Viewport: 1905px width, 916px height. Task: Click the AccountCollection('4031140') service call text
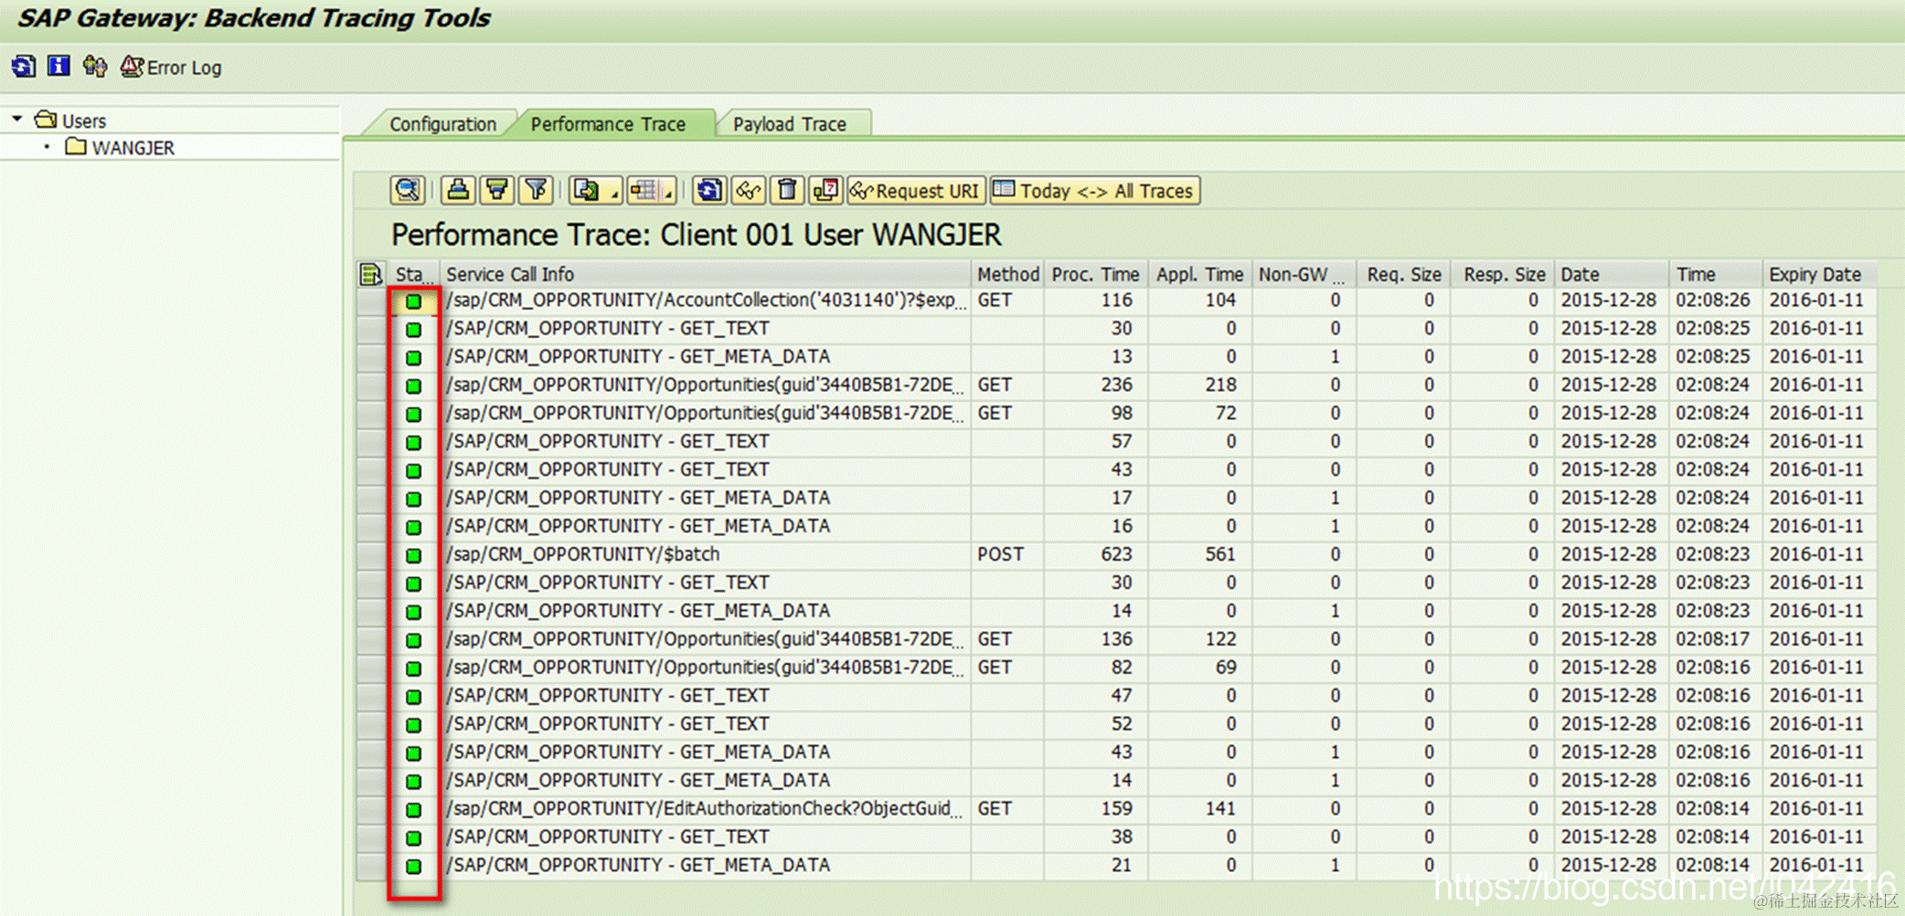(x=705, y=300)
